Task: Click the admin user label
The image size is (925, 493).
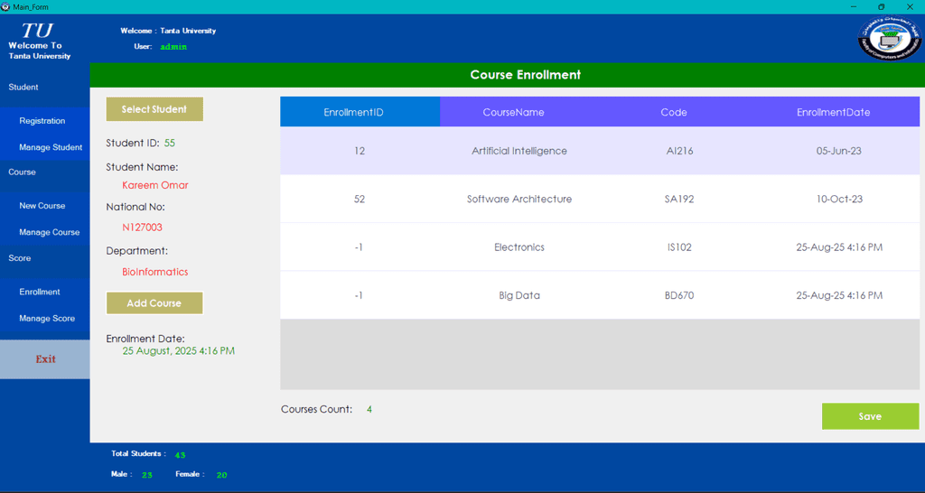Action: point(173,47)
